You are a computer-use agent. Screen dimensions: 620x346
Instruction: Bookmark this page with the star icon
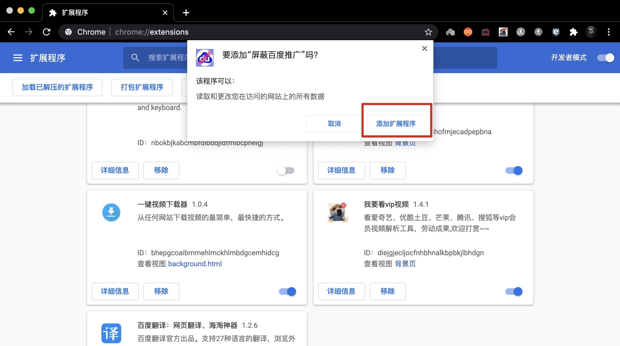(428, 32)
